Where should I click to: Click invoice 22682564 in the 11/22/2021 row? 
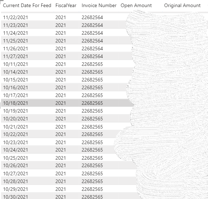coord(92,17)
